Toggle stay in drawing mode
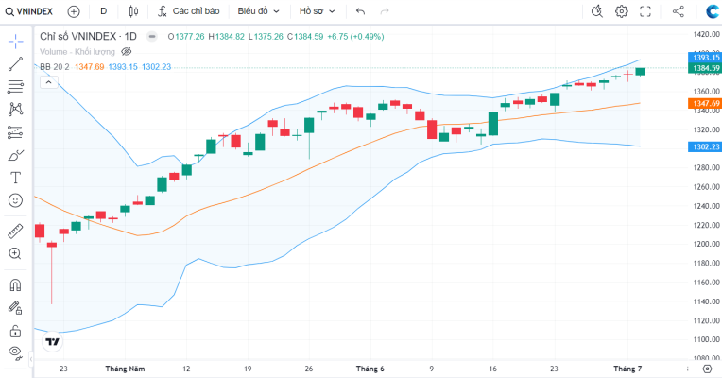Screen dimensions: 722x378 16,307
